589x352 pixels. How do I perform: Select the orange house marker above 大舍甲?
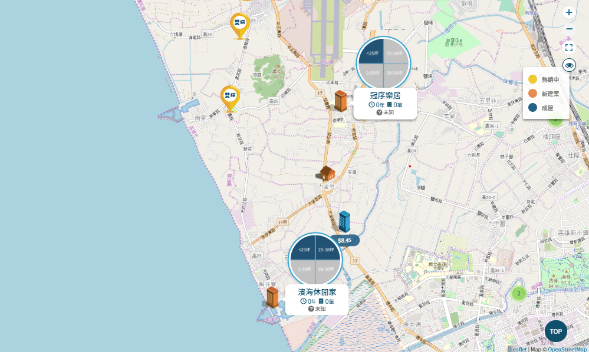point(327,173)
